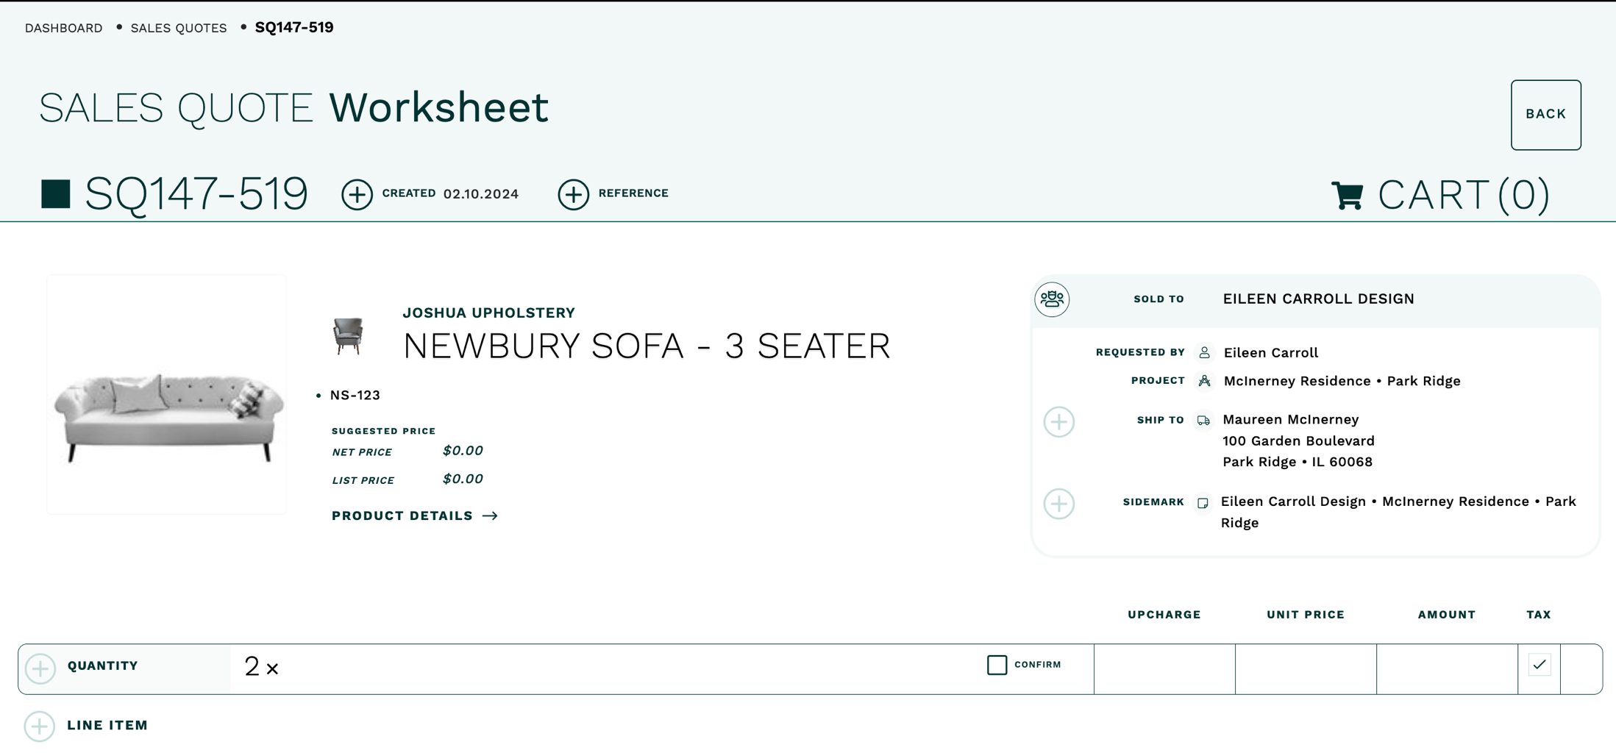Screen dimensions: 1616x753
Task: Click the Sidemark tag icon
Action: point(1202,503)
